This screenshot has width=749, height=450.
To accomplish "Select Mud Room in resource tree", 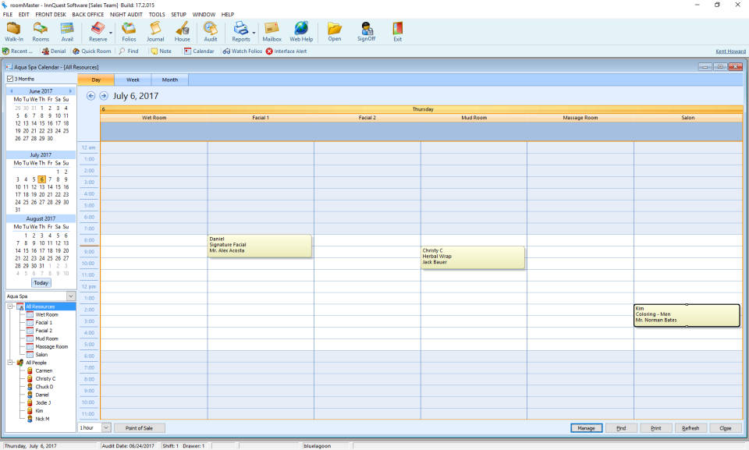I will tap(47, 338).
